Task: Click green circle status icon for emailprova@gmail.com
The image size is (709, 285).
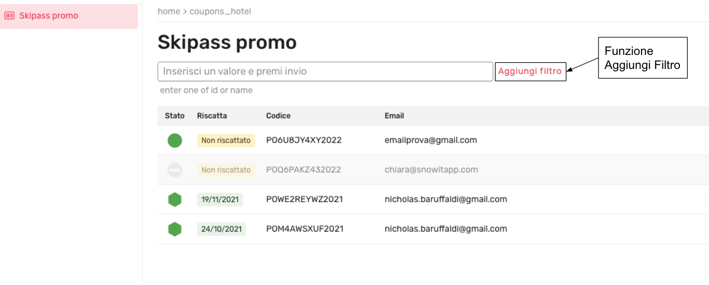Action: pyautogui.click(x=175, y=140)
